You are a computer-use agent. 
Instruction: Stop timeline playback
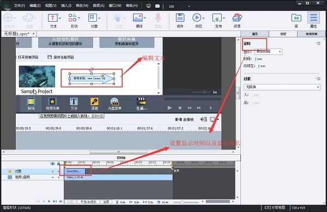pos(44,201)
